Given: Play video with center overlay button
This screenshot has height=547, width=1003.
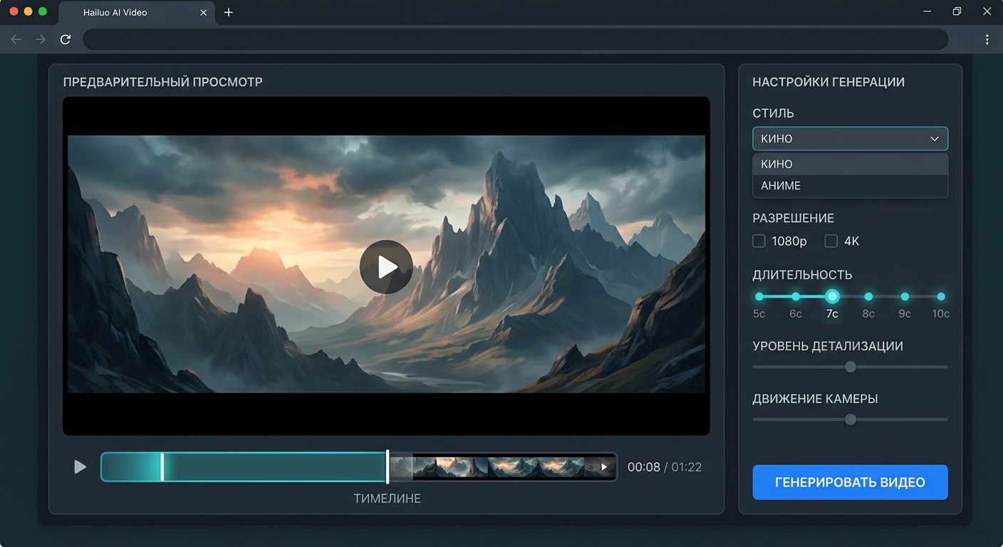Looking at the screenshot, I should [386, 267].
